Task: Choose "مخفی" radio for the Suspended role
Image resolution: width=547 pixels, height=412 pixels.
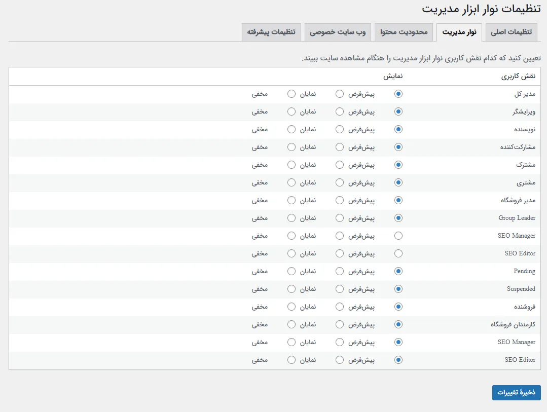Action: (x=291, y=289)
